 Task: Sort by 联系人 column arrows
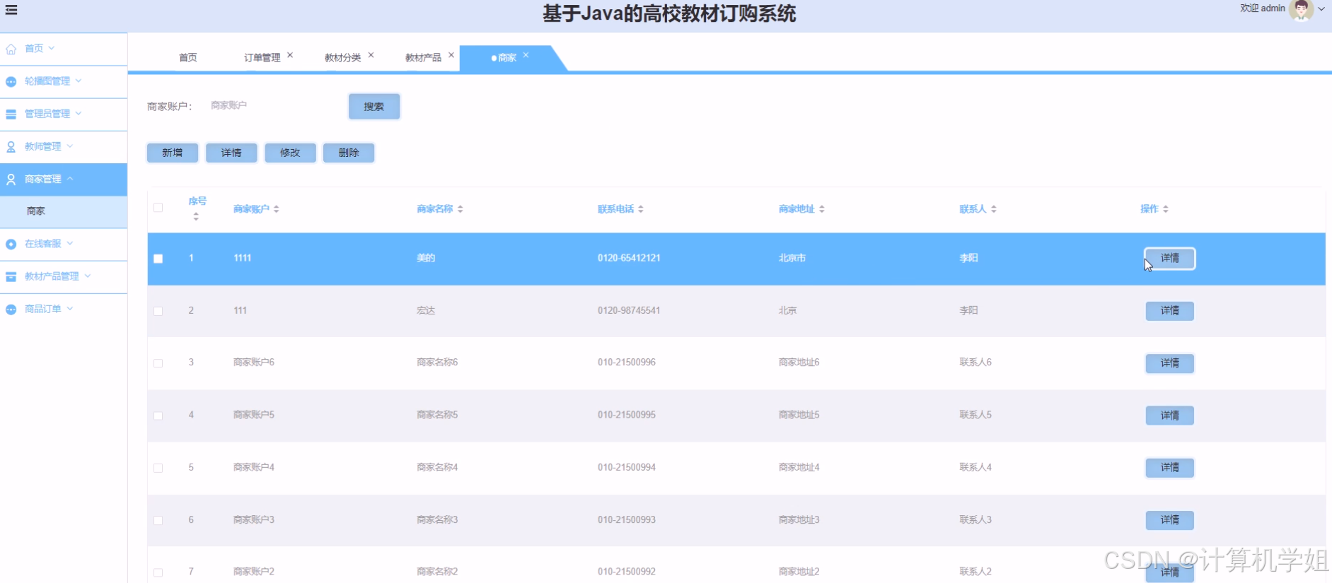click(x=994, y=209)
